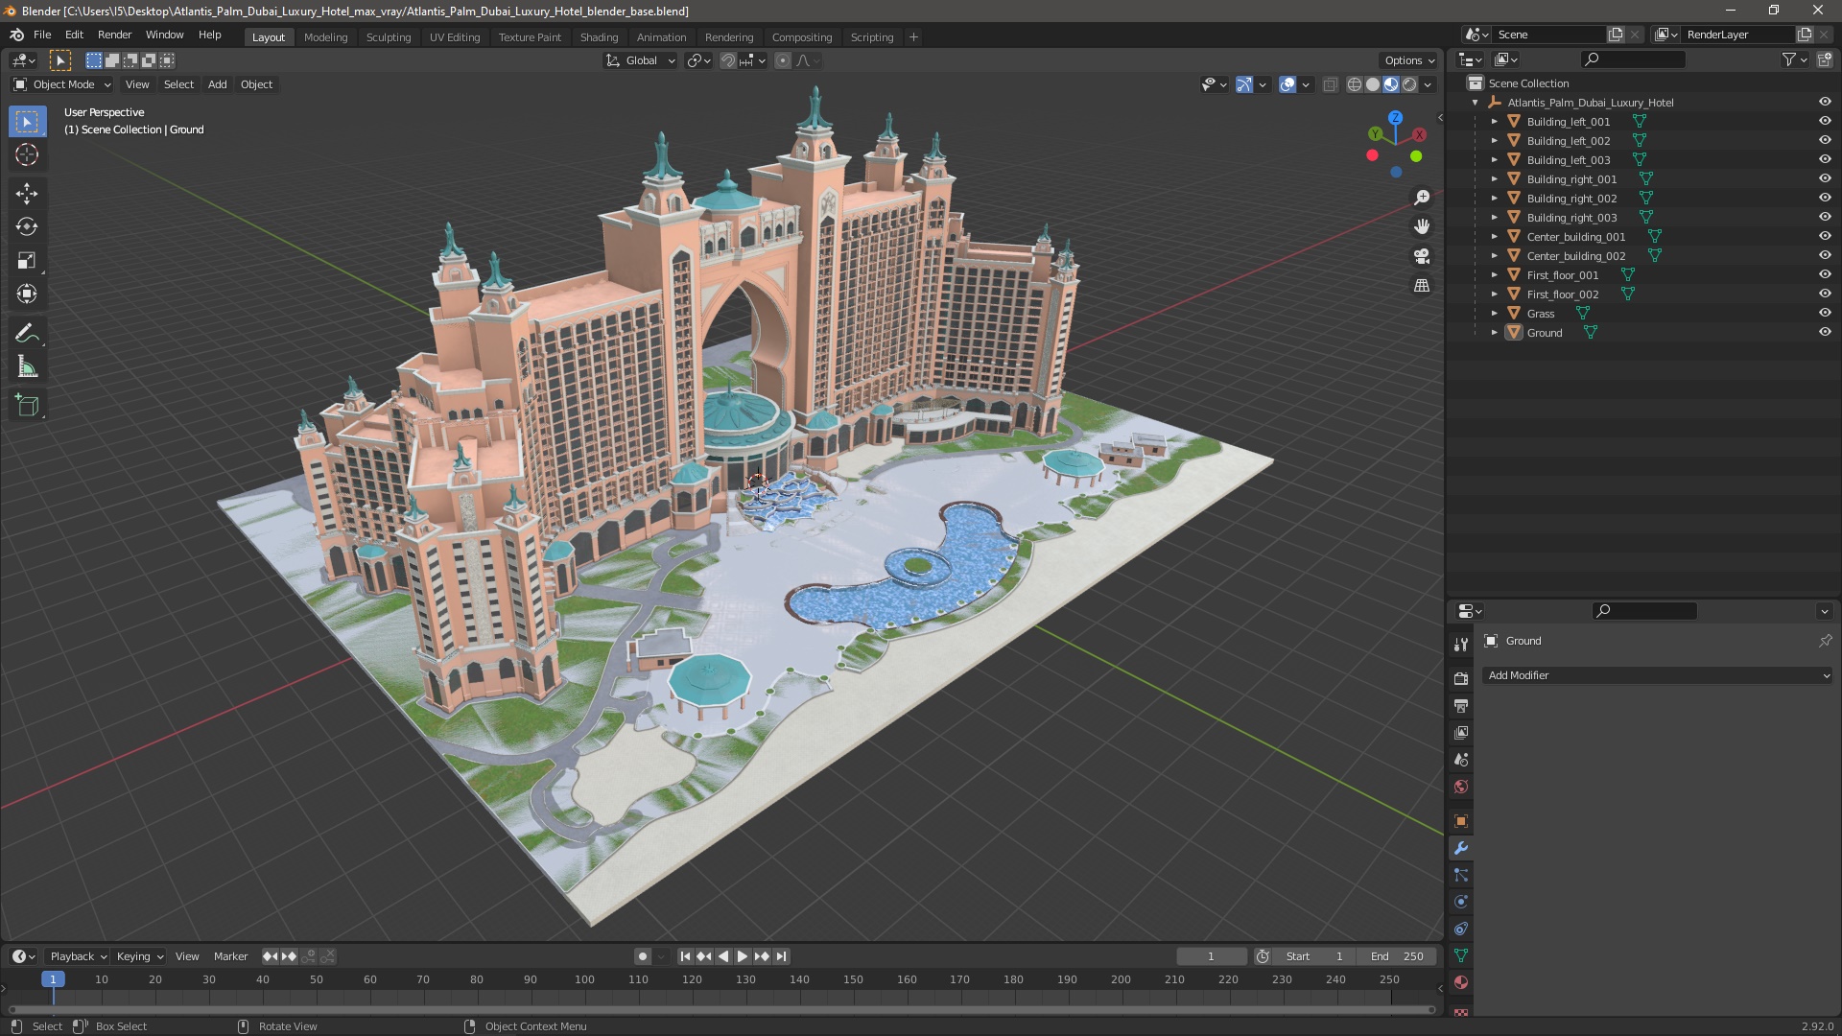Screen dimensions: 1842x1036
Task: Open the File menu
Action: 42,35
